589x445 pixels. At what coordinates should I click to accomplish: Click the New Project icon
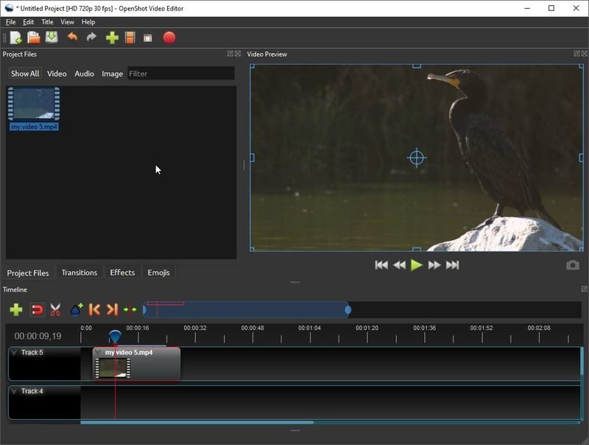pyautogui.click(x=15, y=38)
